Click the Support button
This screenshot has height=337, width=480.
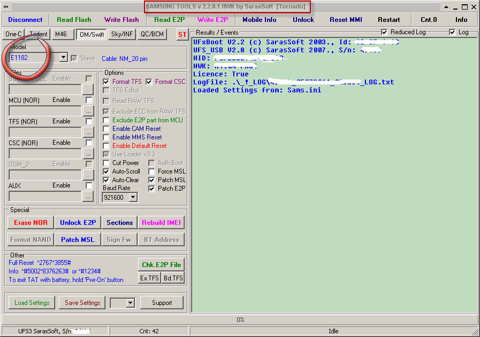(x=162, y=302)
